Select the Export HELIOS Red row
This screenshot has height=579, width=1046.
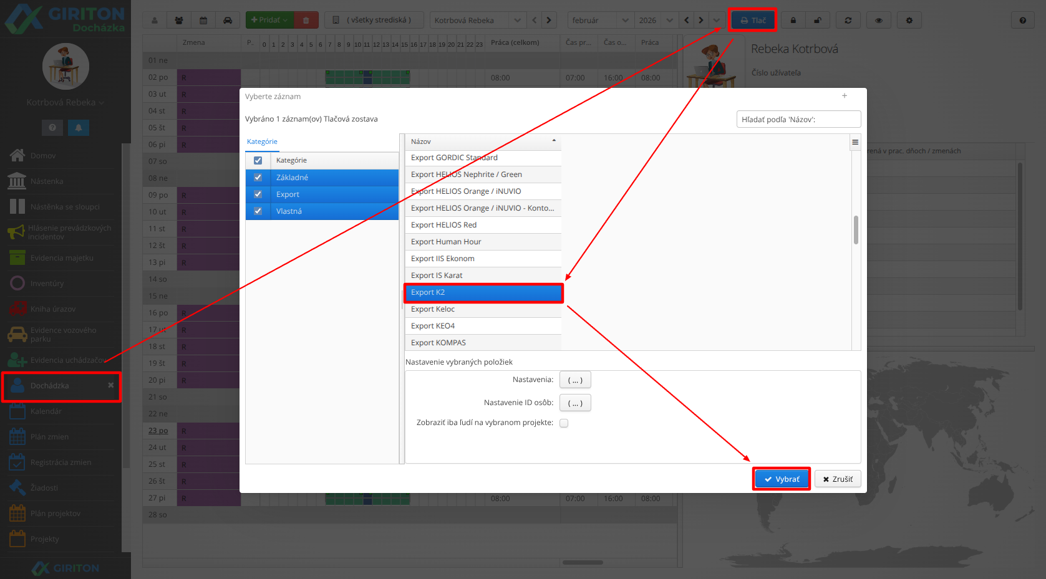click(x=483, y=226)
